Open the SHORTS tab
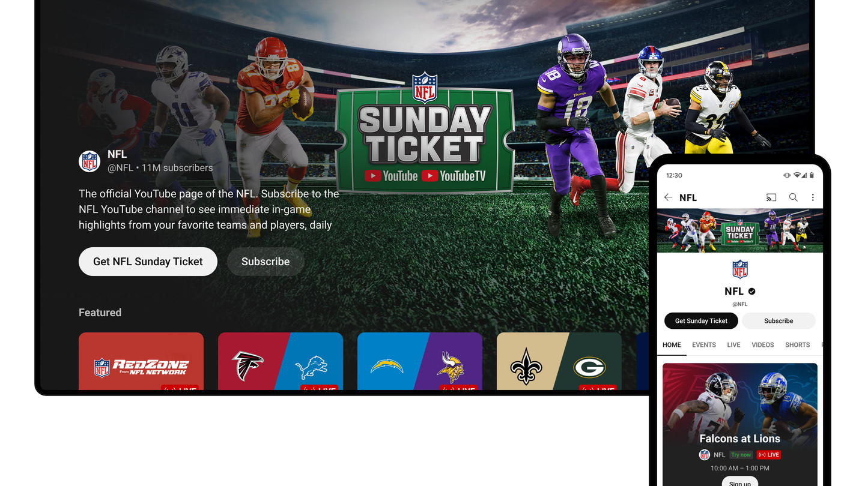This screenshot has height=486, width=865. point(798,345)
